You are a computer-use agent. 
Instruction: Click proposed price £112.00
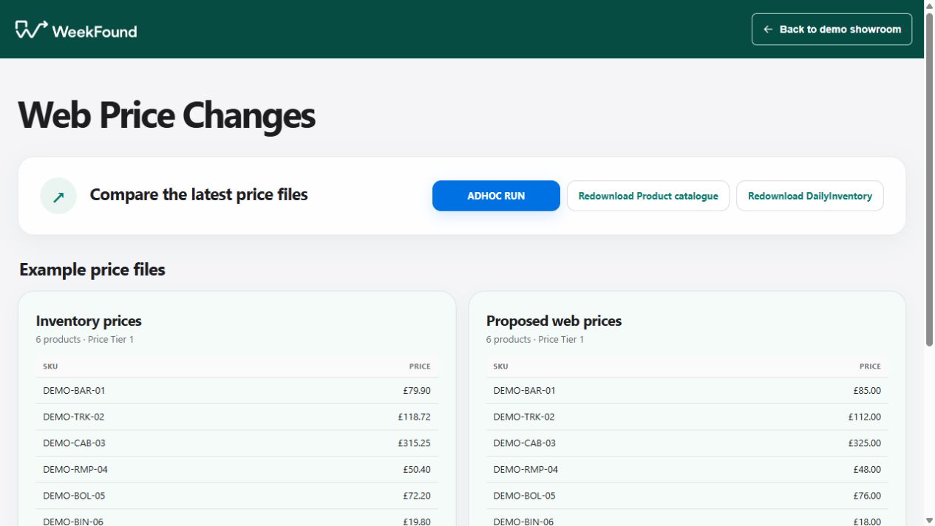pyautogui.click(x=864, y=417)
